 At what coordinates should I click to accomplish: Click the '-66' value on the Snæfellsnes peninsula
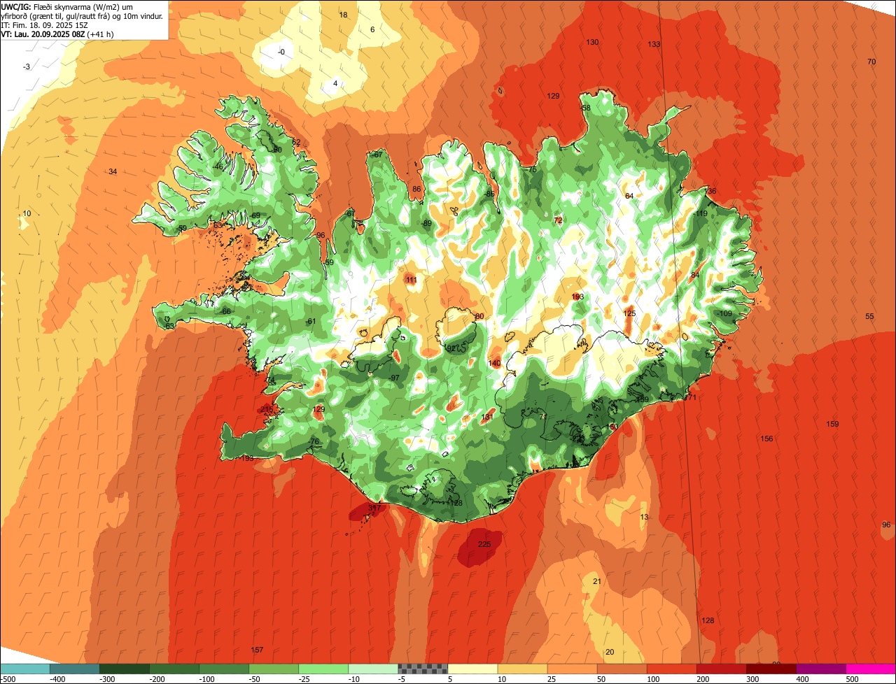click(225, 311)
